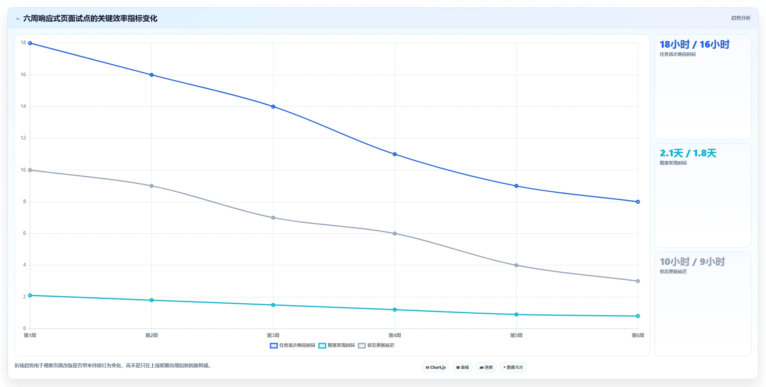Click the x-axis label 第1周
The width and height of the screenshot is (766, 387).
point(30,335)
